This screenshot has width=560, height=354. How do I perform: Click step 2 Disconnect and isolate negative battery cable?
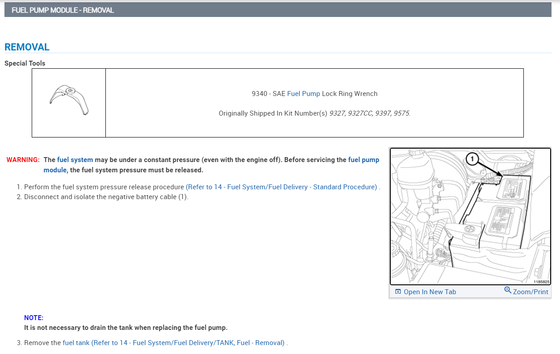(106, 197)
